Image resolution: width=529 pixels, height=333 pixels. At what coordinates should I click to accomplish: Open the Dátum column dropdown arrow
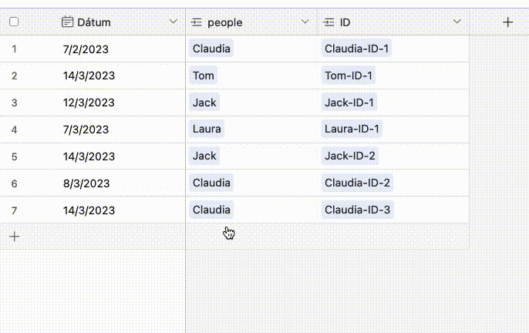click(x=173, y=22)
